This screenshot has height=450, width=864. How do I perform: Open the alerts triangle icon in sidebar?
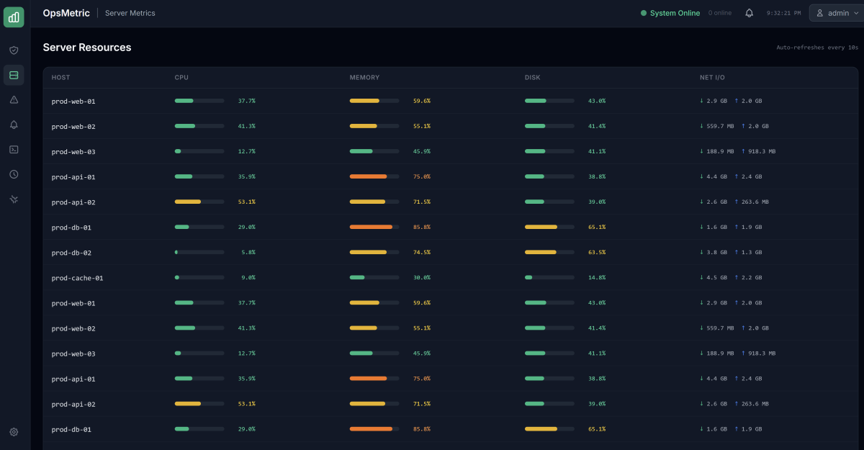point(14,99)
